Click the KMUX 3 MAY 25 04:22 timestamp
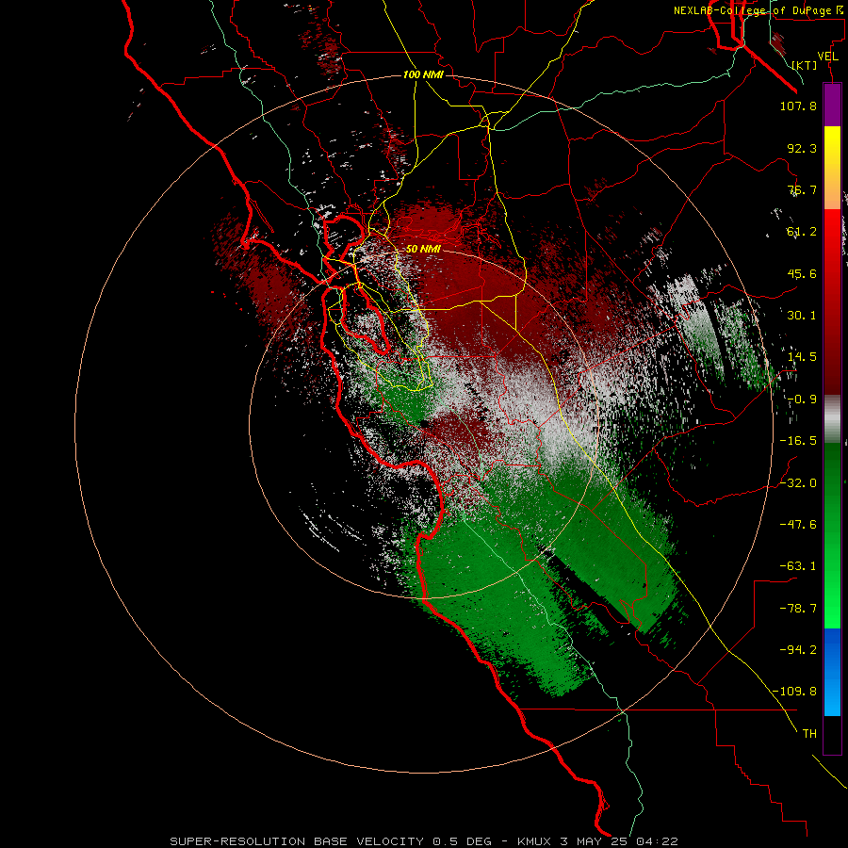 tap(597, 841)
